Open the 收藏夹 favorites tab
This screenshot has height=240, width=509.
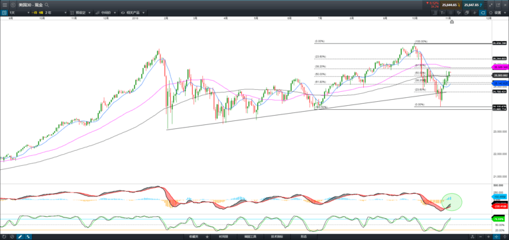point(193,237)
